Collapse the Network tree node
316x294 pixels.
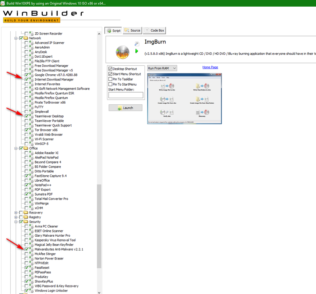(x=16, y=38)
